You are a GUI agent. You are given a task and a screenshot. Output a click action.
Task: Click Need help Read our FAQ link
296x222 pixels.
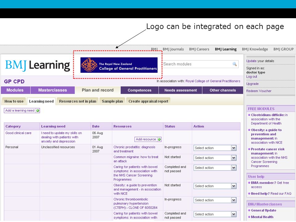(271, 194)
